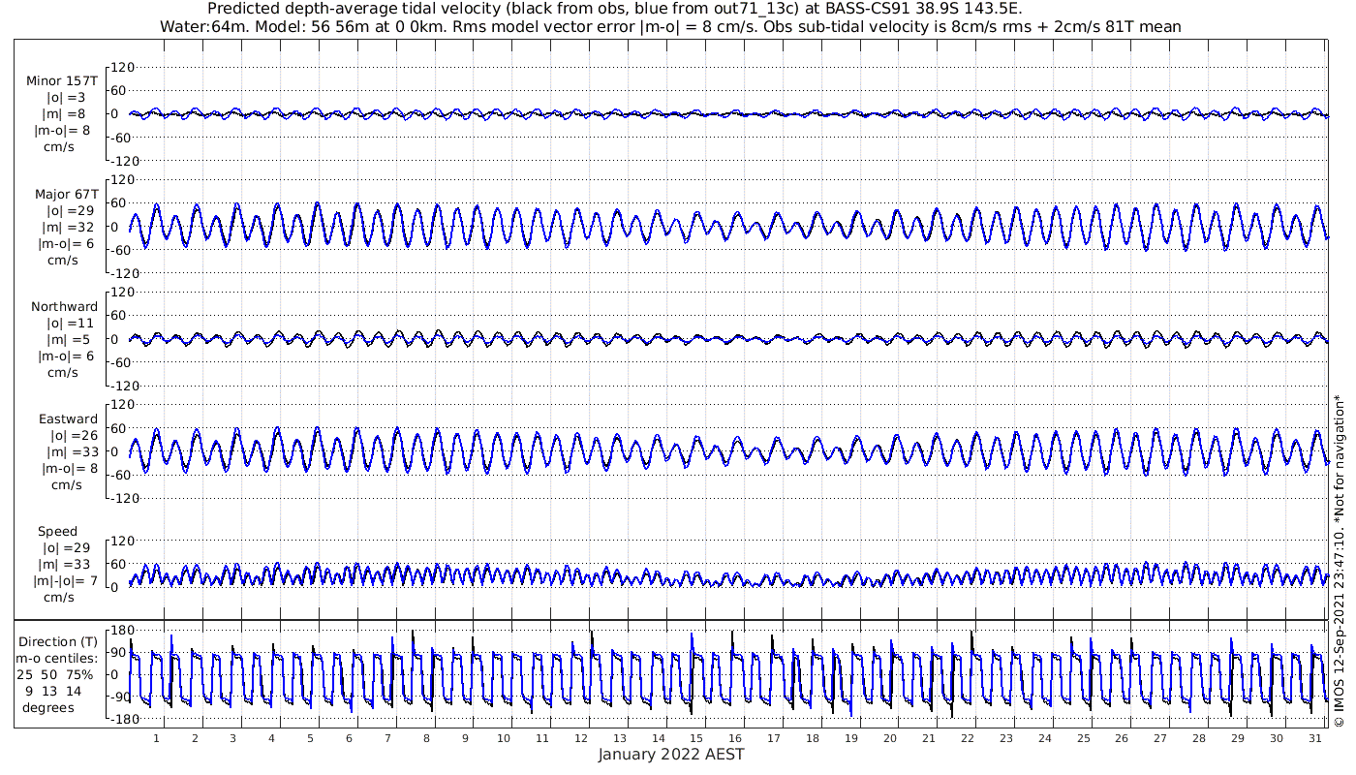Viewport: 1356px width, 775px height.
Task: Click the 'Direction (T)' panel label
Action: pyautogui.click(x=59, y=641)
